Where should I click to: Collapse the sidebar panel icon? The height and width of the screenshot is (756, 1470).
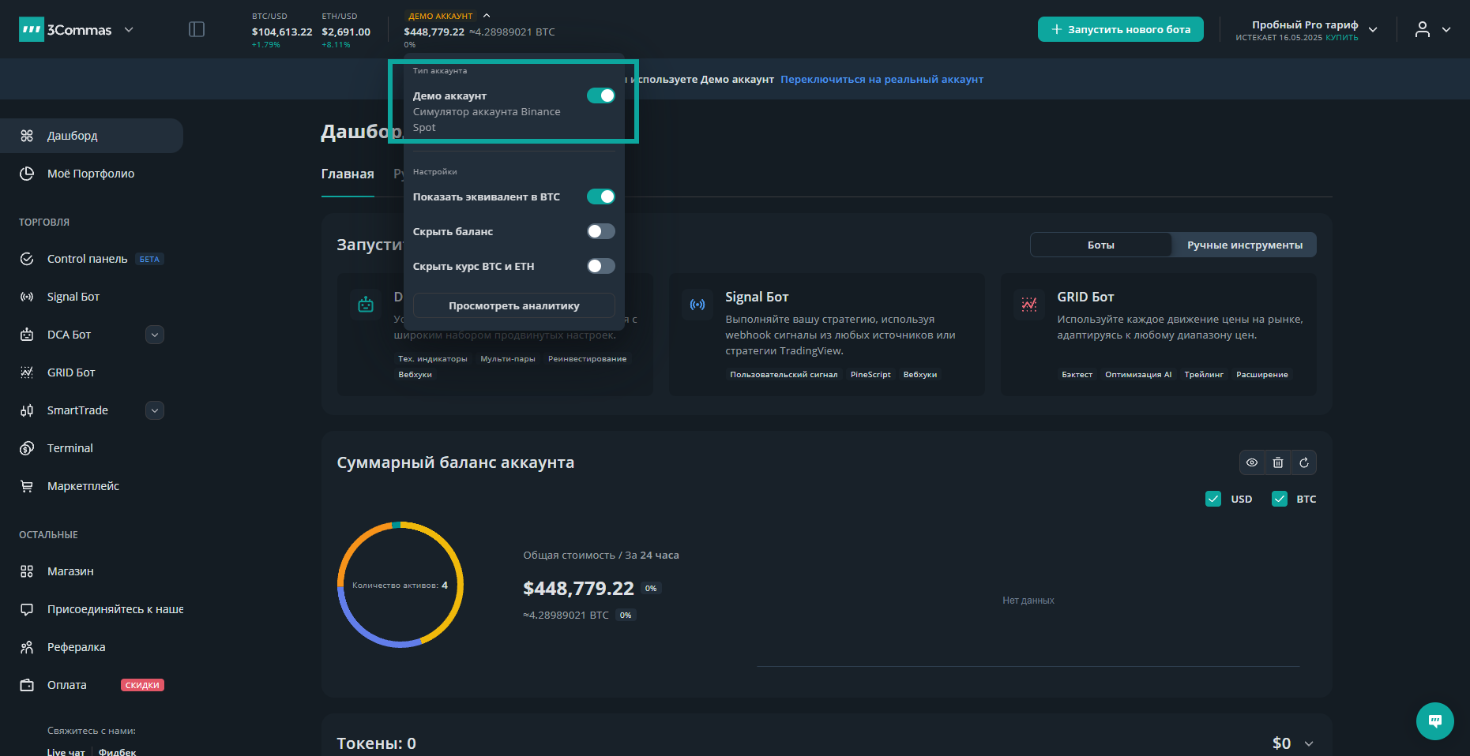click(197, 29)
